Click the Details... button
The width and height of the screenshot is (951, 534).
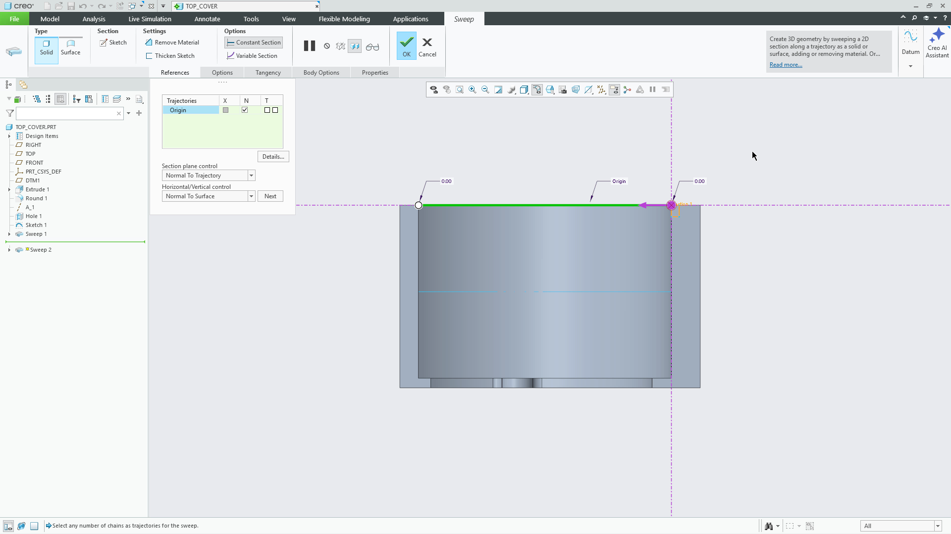[x=273, y=157]
